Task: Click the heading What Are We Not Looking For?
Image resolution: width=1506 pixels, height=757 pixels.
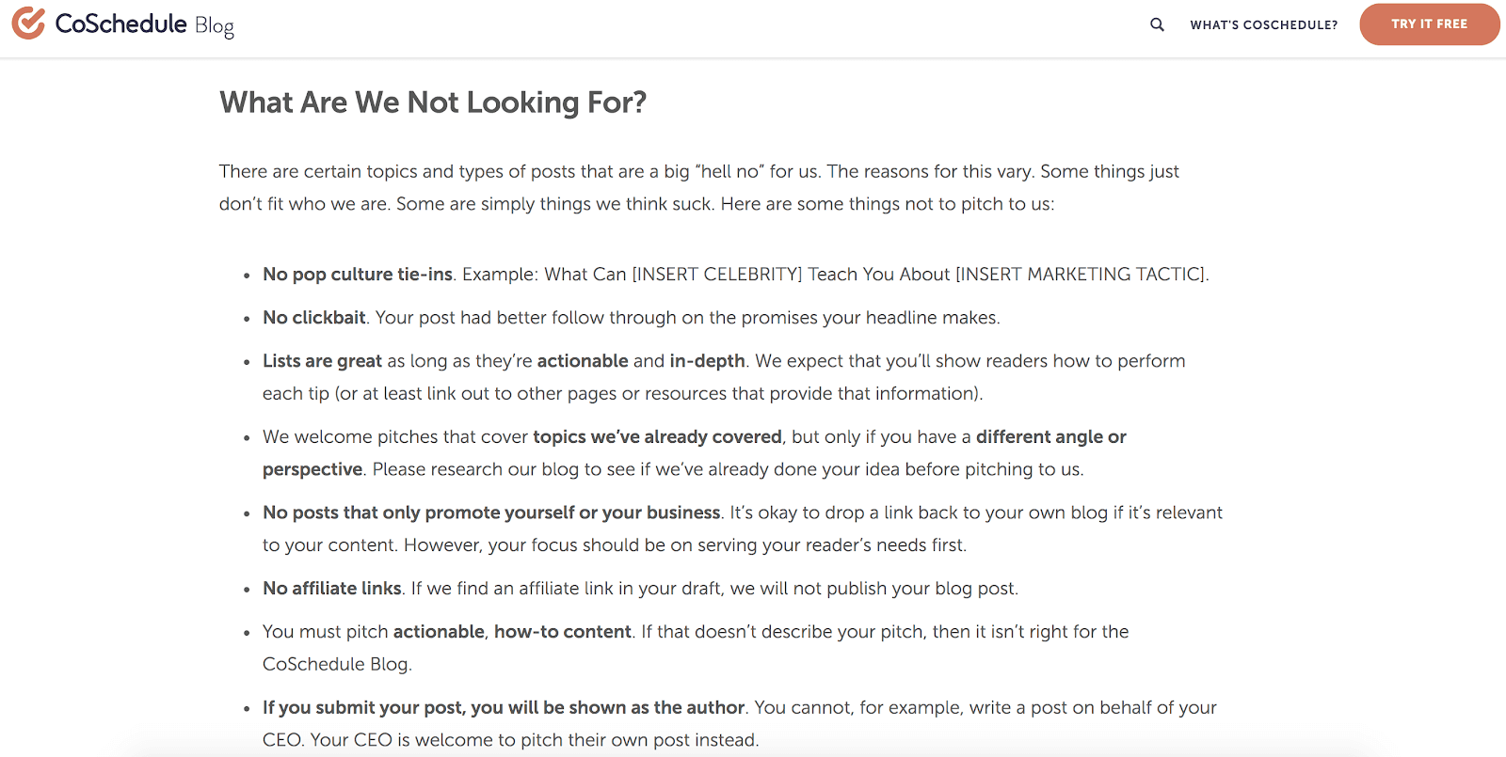Action: pos(433,102)
